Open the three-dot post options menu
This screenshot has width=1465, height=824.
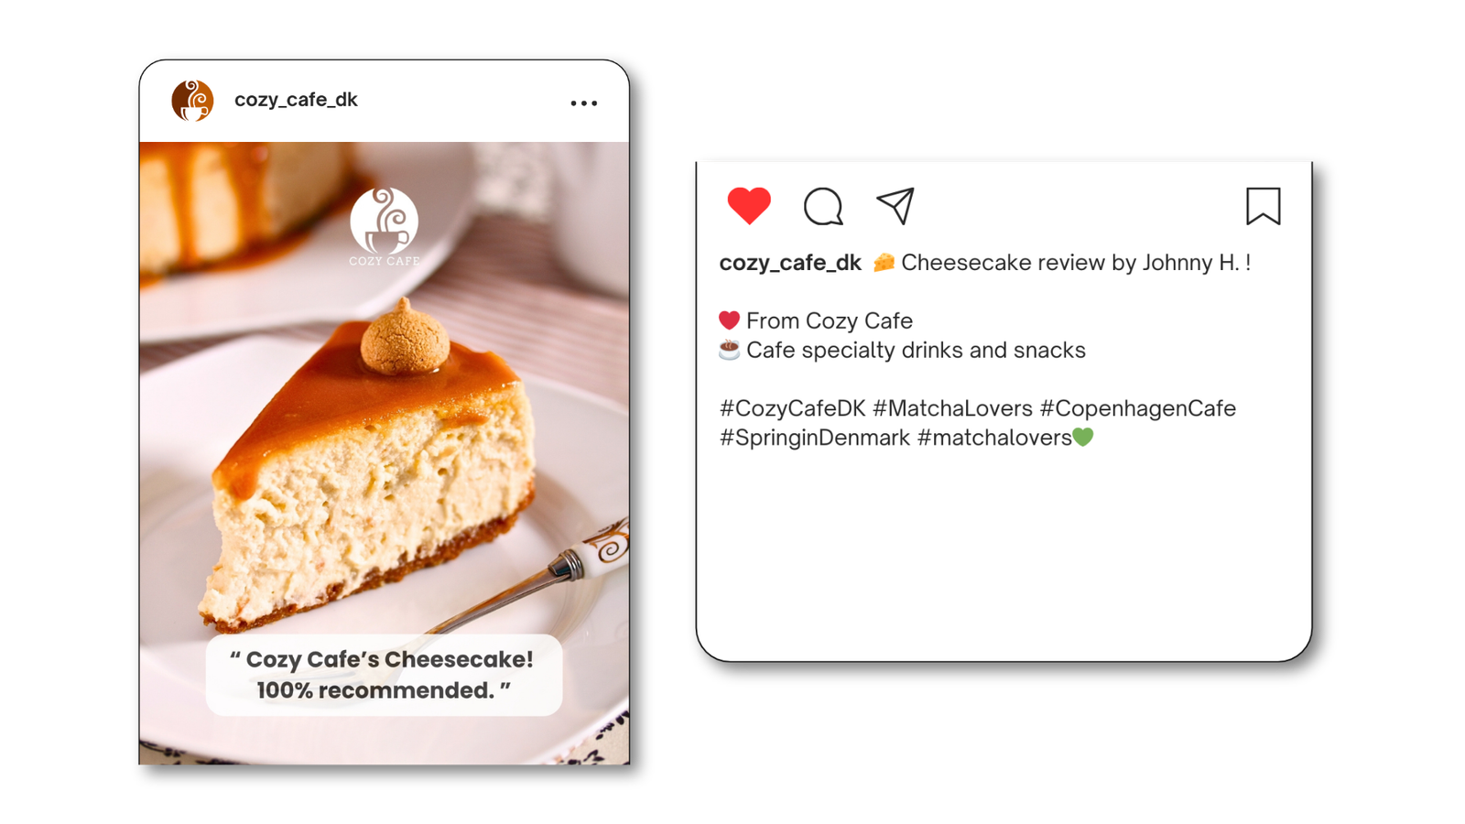pyautogui.click(x=583, y=103)
